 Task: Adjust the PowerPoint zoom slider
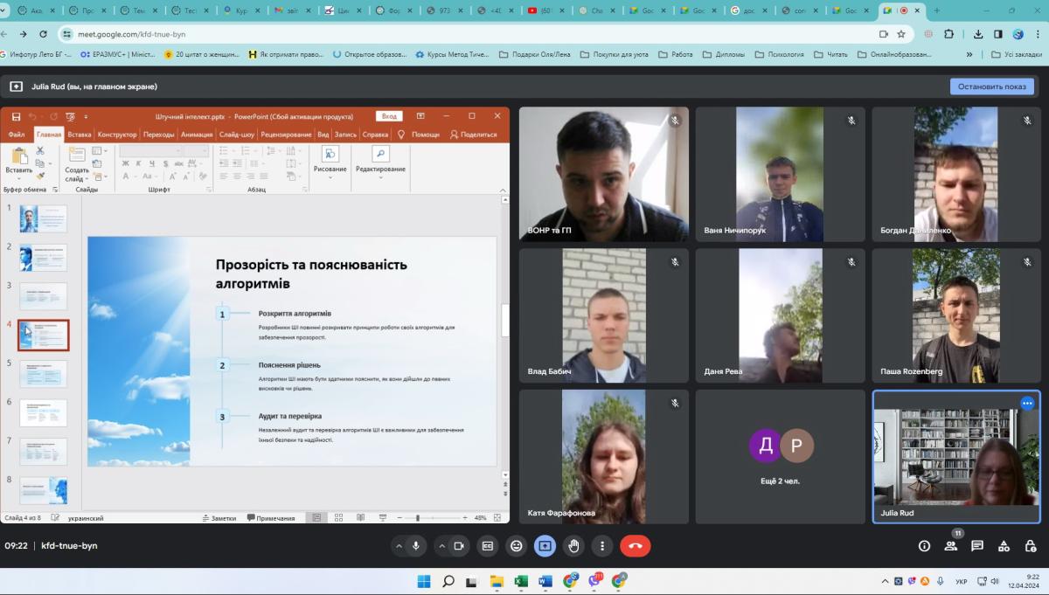pos(418,518)
